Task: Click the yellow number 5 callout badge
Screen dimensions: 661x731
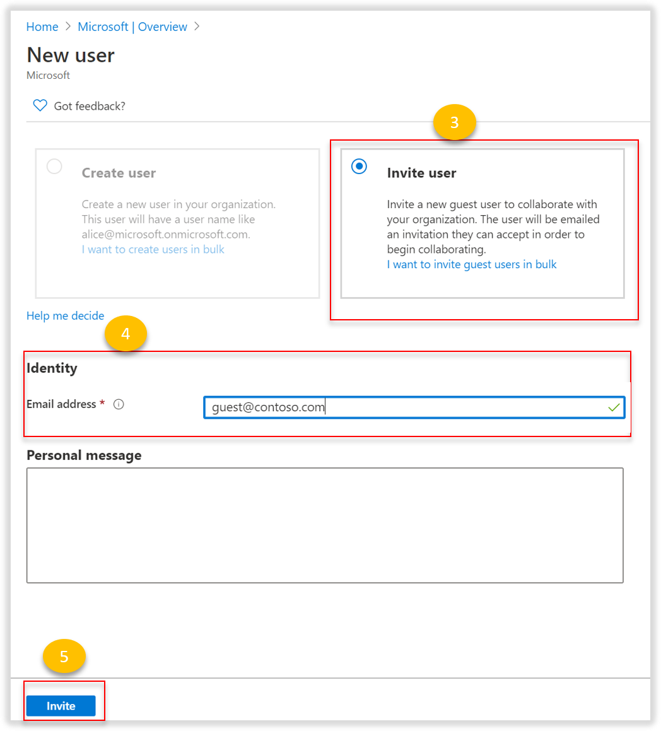Action: (63, 656)
